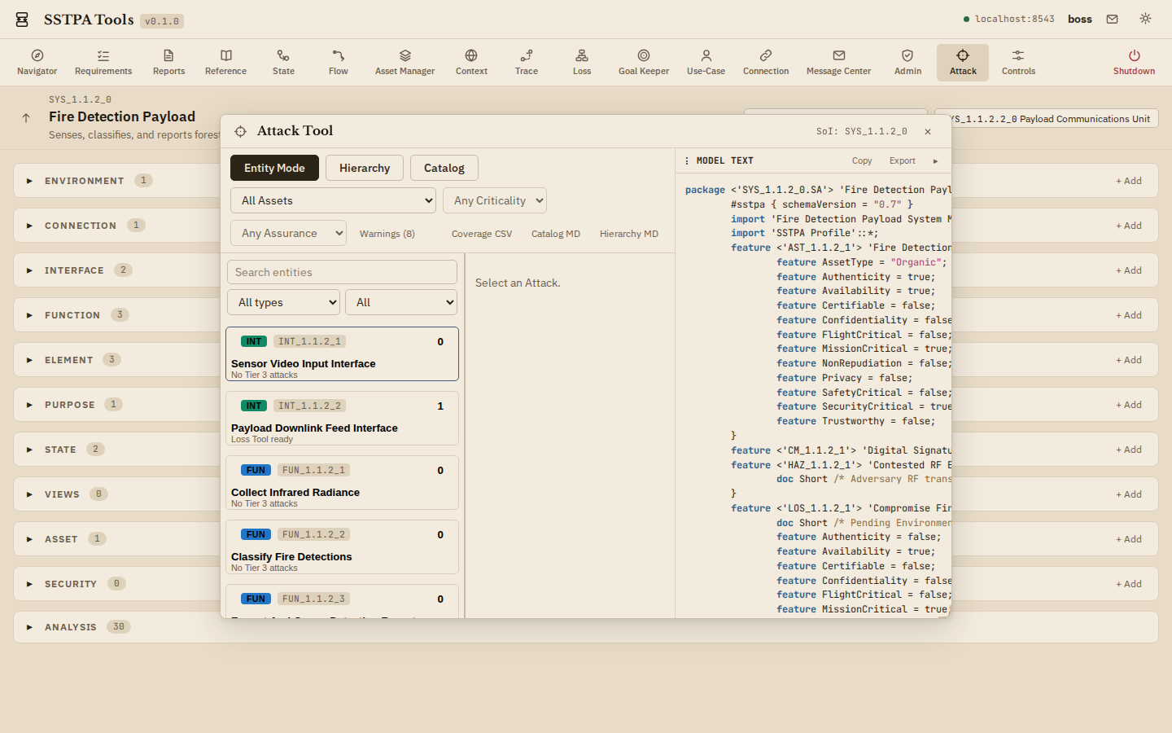Viewport: 1172px width, 733px height.
Task: Open the Navigator tool
Action: pos(37,62)
